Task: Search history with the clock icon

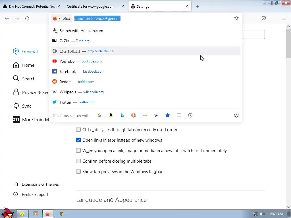Action: (190, 115)
